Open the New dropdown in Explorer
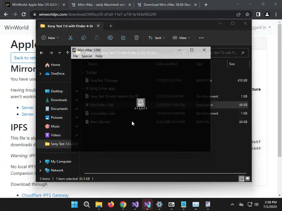282x211 pixels. click(x=50, y=38)
